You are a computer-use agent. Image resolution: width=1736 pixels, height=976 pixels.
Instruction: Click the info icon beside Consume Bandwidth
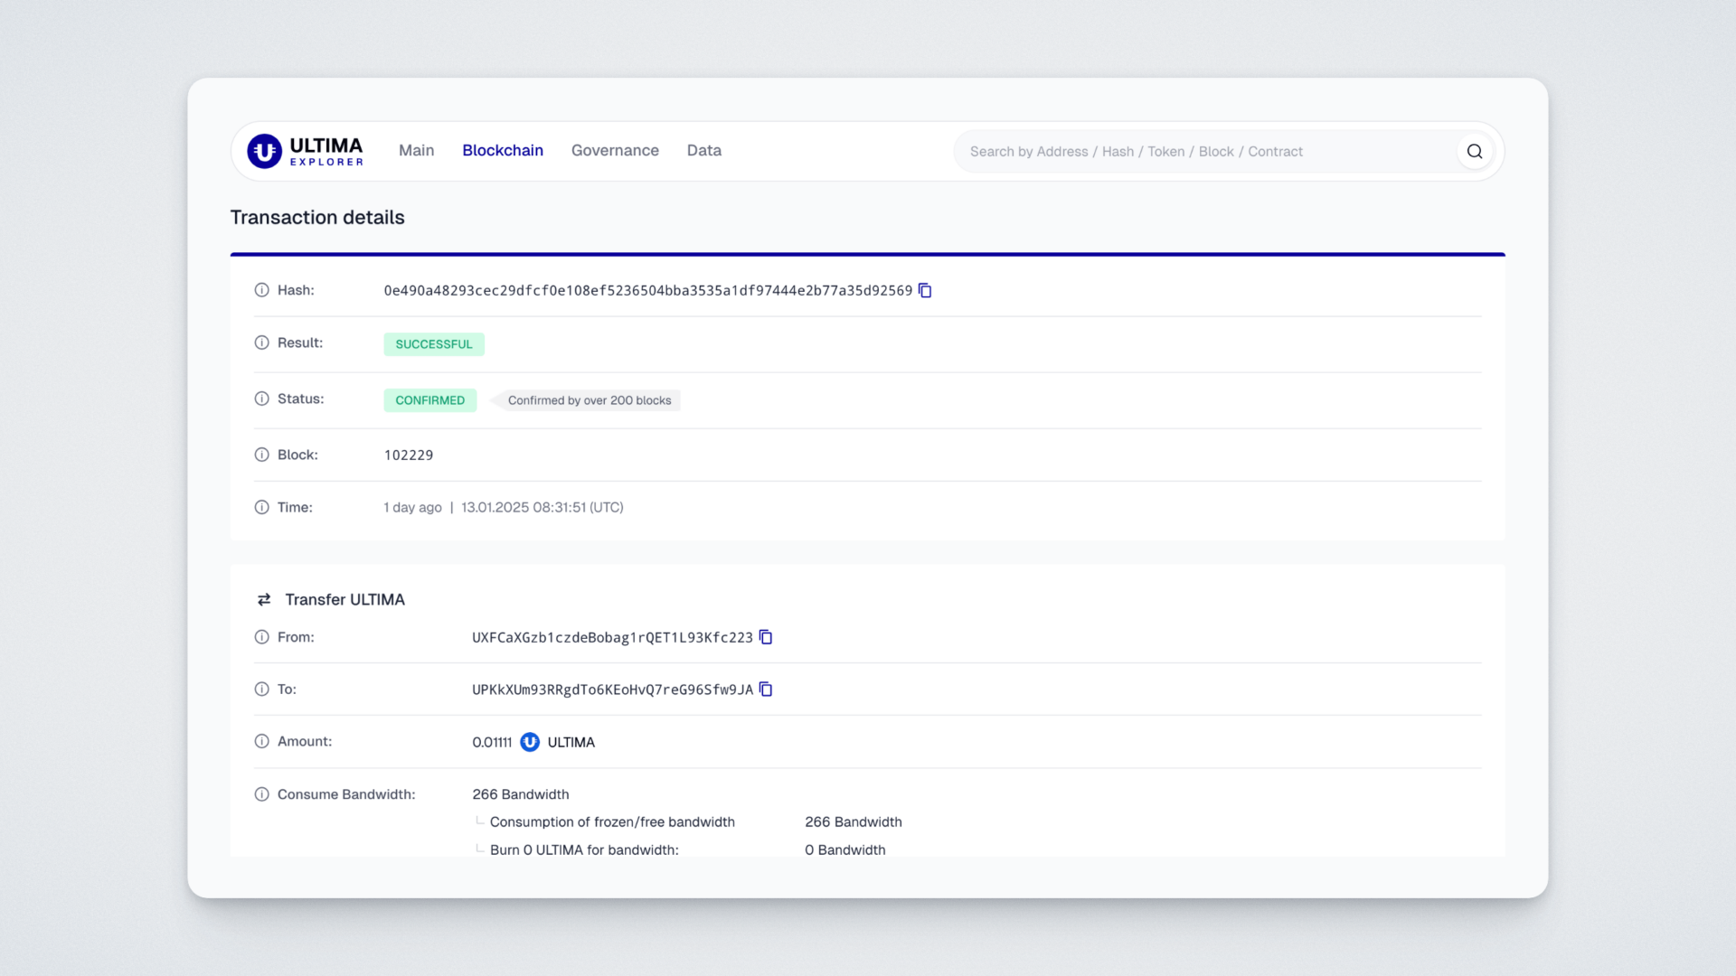click(262, 794)
